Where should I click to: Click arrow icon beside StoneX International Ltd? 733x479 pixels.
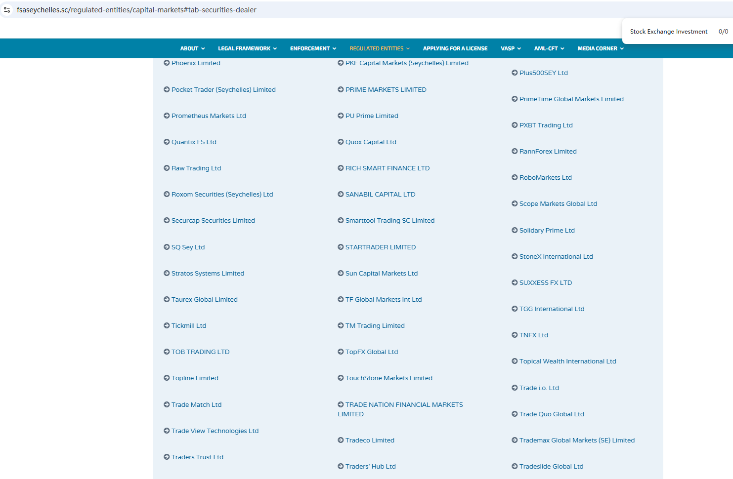click(x=515, y=256)
